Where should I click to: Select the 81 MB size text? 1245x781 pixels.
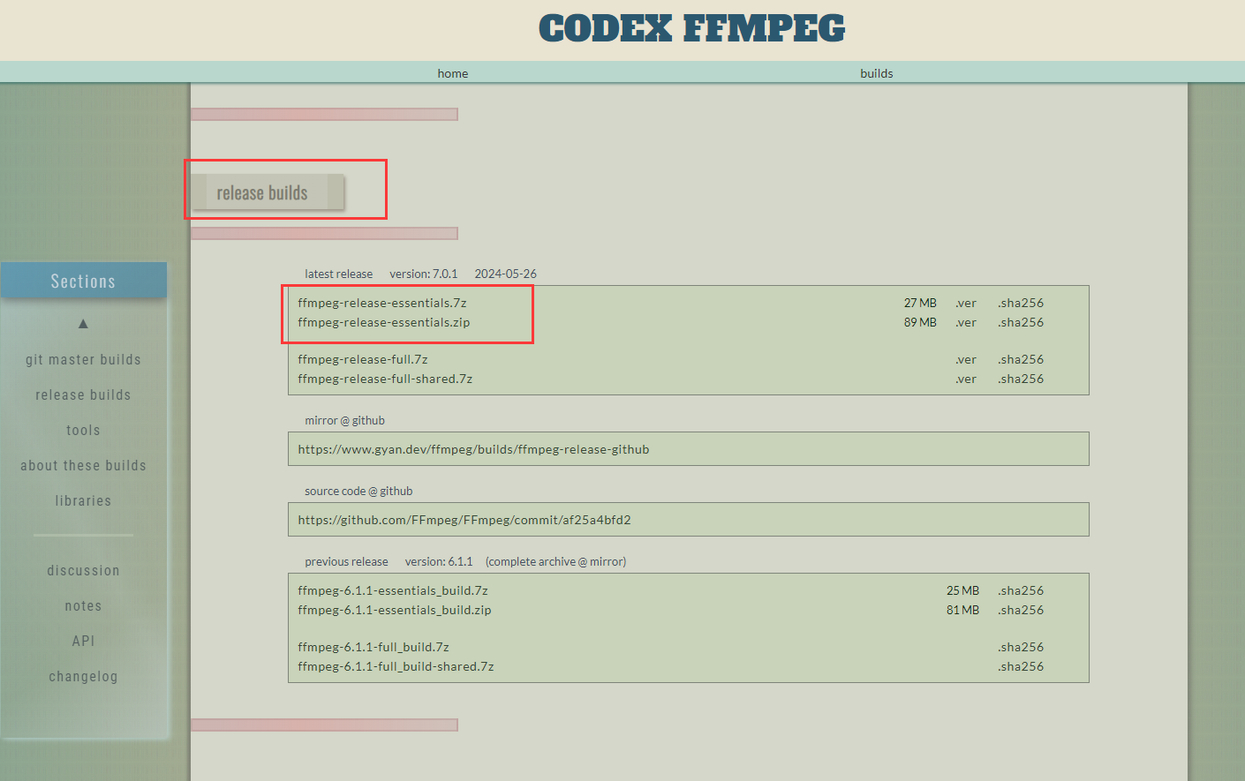(x=962, y=610)
